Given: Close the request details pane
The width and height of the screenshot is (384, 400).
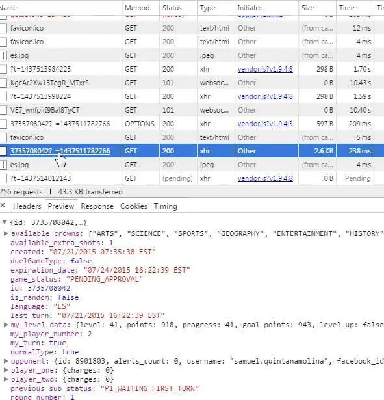Looking at the screenshot, I should pyautogui.click(x=3, y=206).
